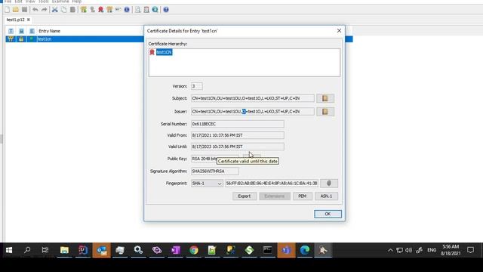Click the certificate expiry column header icon

click(x=32, y=31)
